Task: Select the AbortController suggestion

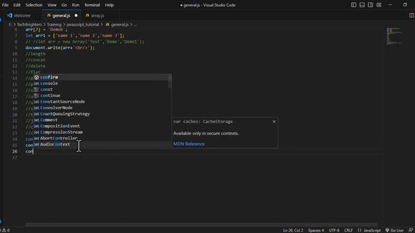Action: click(x=102, y=138)
